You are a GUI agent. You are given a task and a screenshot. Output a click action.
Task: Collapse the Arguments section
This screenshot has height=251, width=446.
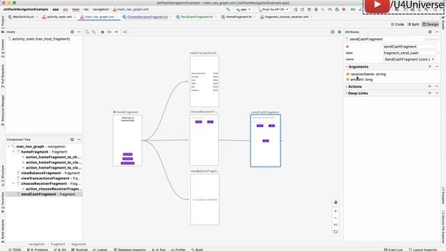[347, 67]
